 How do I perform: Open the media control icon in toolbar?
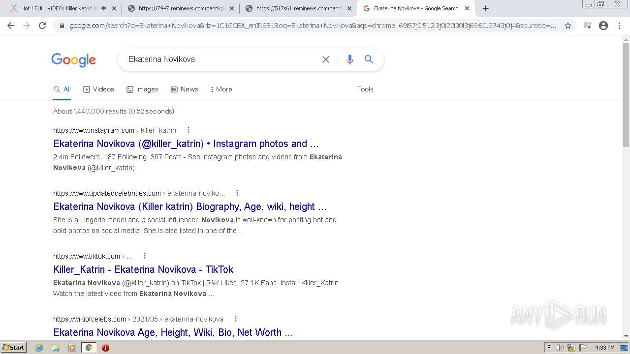587,26
